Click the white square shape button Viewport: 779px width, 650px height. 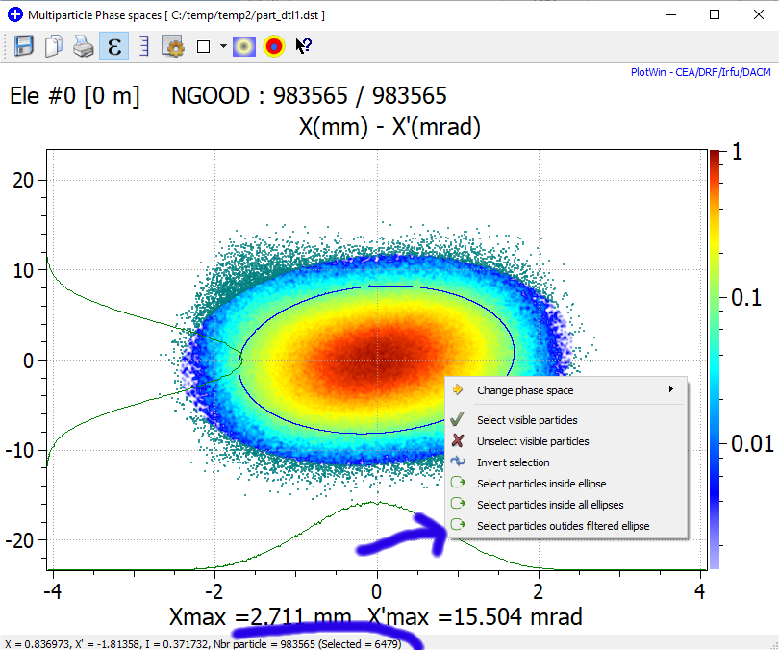203,46
